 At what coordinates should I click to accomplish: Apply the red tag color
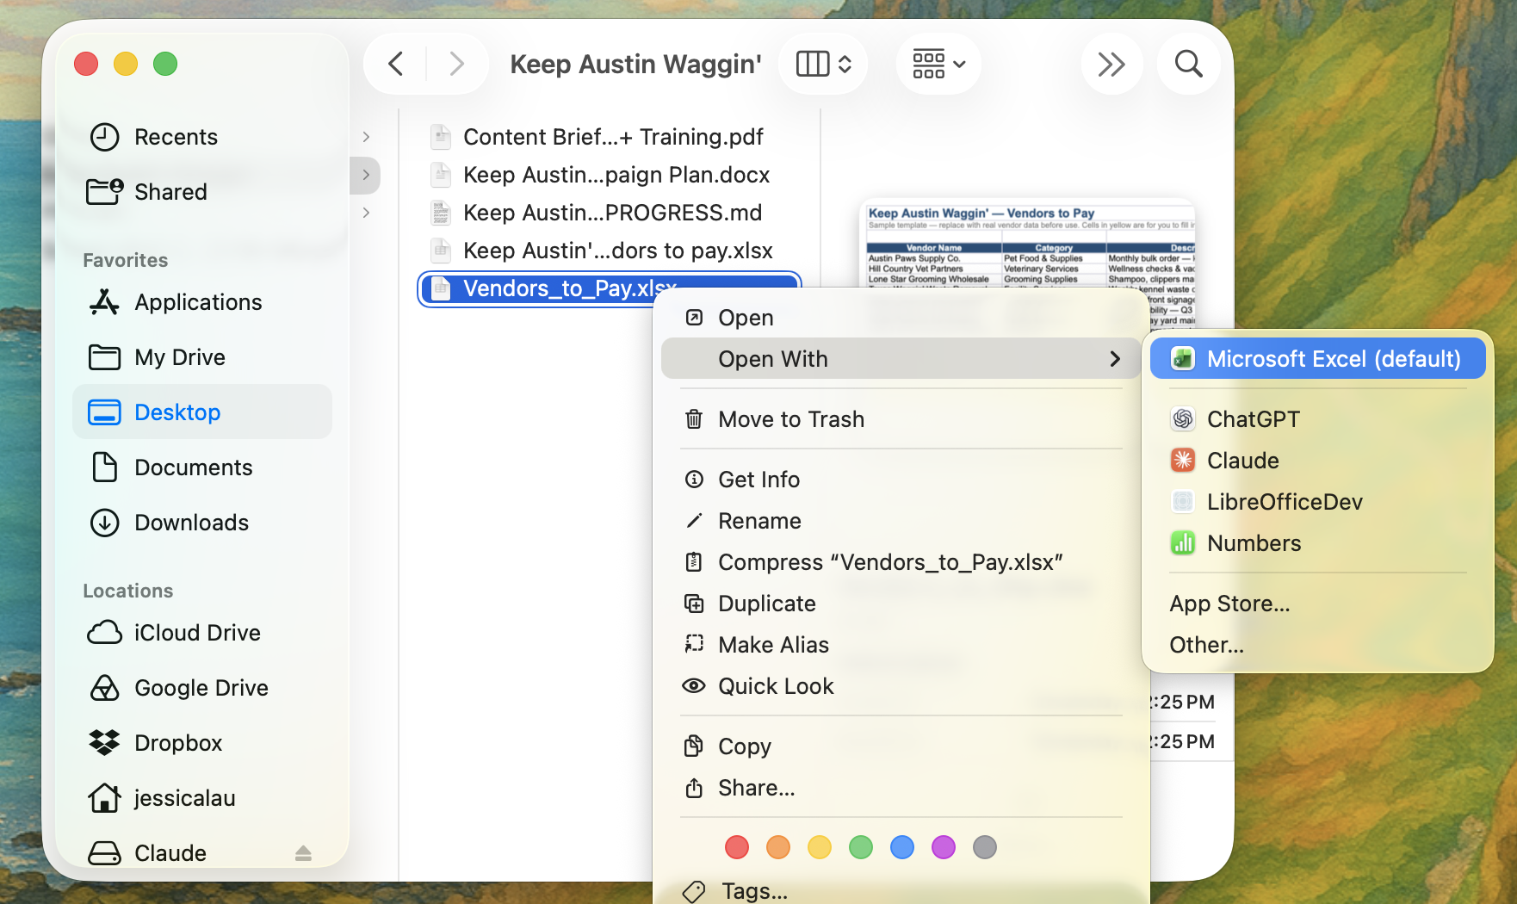point(737,847)
